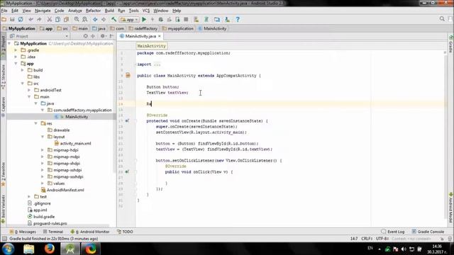Click the Redo toolbar icon
This screenshot has width=454, height=255.
tap(39, 19)
